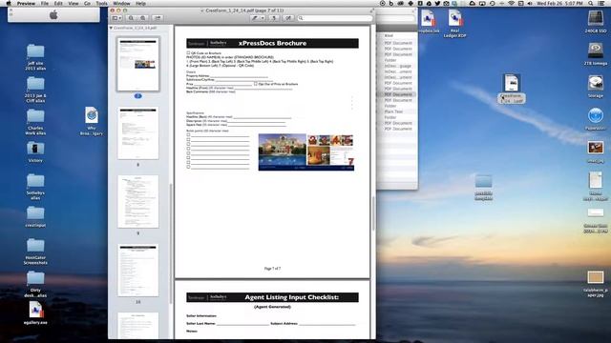The height and width of the screenshot is (343, 611).
Task: Click the date and time in menu bar
Action: (560, 3)
